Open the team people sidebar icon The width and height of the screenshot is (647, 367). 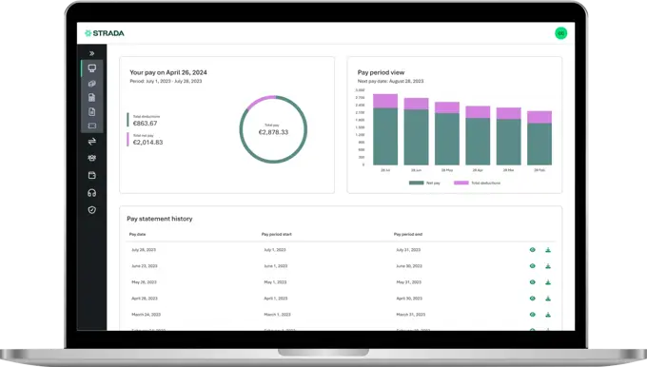click(92, 158)
